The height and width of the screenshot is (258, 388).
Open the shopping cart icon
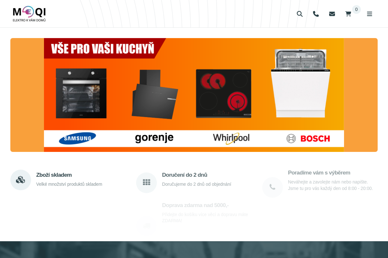point(348,14)
